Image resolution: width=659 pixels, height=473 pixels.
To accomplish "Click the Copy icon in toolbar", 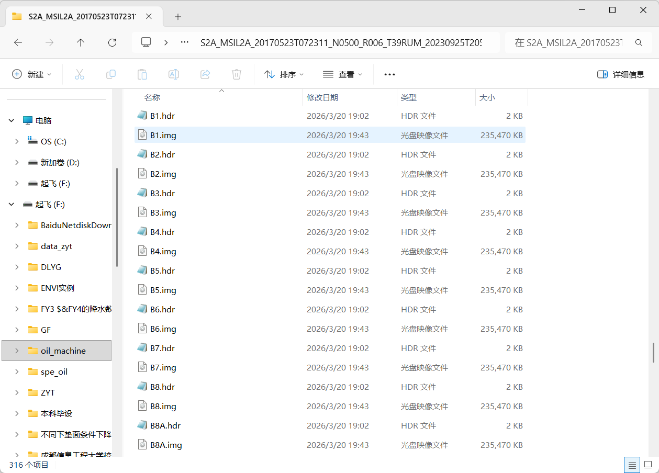I will (111, 74).
